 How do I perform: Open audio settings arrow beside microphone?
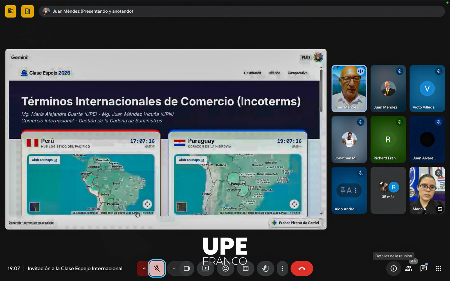(x=144, y=269)
